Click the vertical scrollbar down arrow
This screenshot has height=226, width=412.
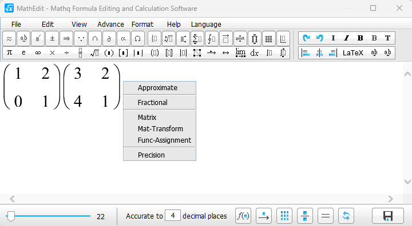pyautogui.click(x=407, y=181)
